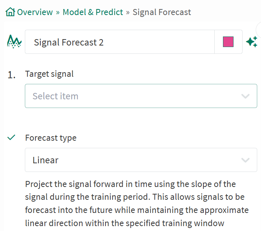Click the Signal Forecast tool icon
Viewport: 261px width, 231px height.
(x=14, y=41)
